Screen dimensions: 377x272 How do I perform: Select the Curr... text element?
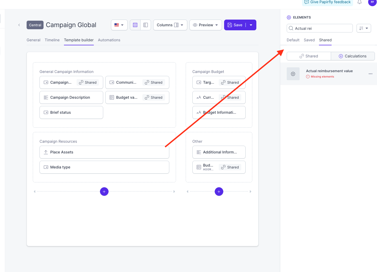219,97
